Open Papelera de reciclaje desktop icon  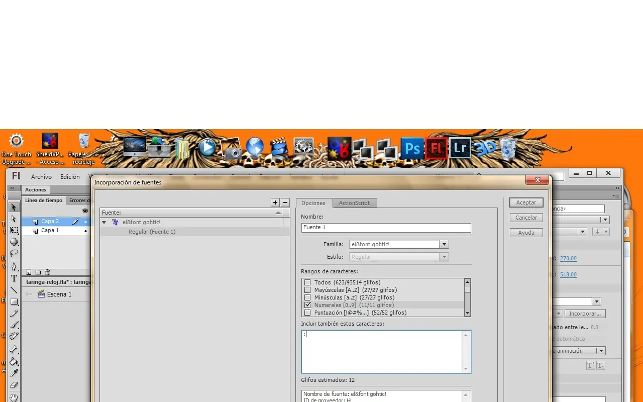pyautogui.click(x=84, y=148)
